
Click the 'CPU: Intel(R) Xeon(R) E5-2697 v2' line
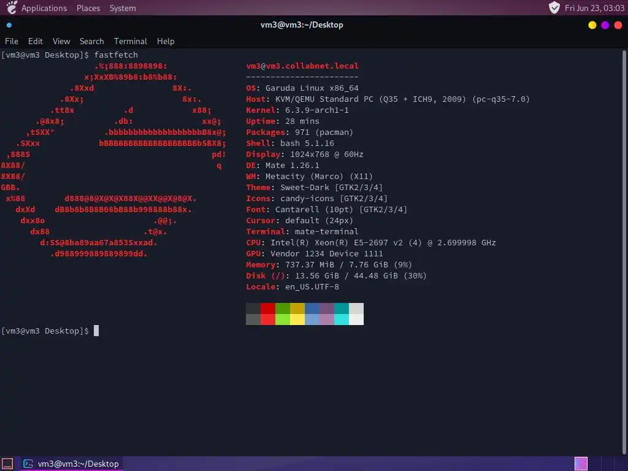click(371, 243)
